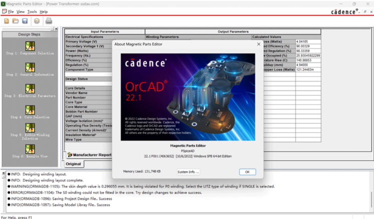Image resolution: width=374 pixels, height=219 pixels.
Task: Select Step 4: Core Selection icon
Action: click(x=30, y=110)
